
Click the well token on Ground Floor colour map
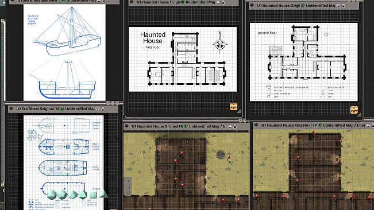point(221,154)
